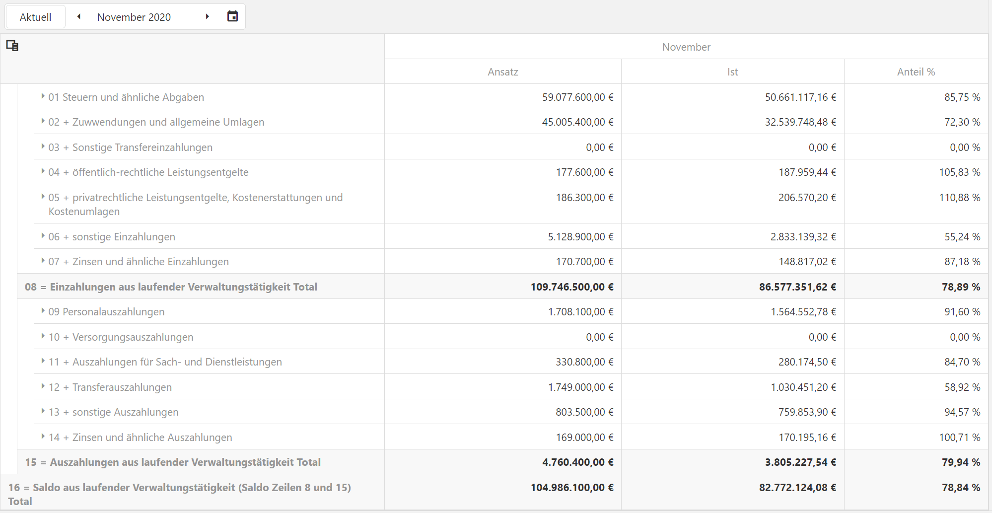The width and height of the screenshot is (992, 513).
Task: Click the Ist column header
Action: coord(732,72)
